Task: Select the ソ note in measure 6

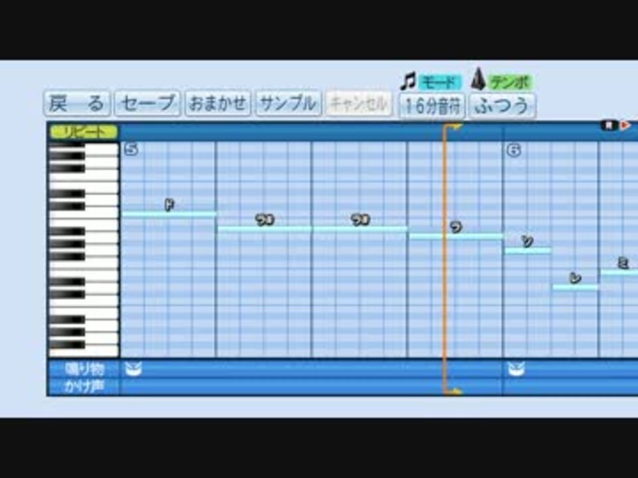Action: coord(528,250)
